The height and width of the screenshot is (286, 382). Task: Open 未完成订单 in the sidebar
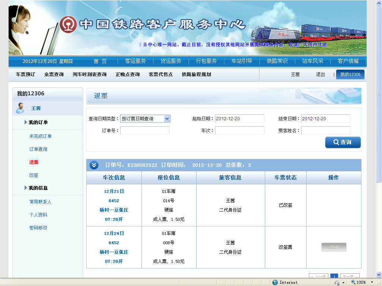pos(40,136)
